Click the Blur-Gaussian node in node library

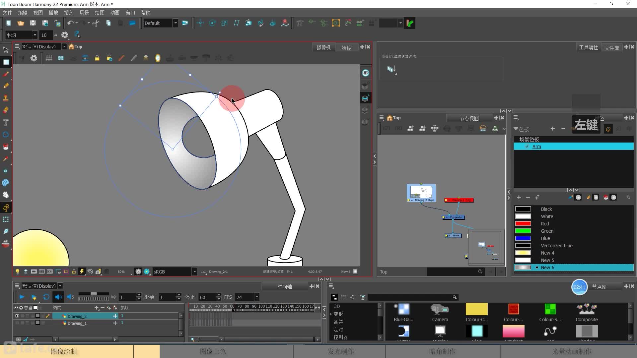coord(403,313)
